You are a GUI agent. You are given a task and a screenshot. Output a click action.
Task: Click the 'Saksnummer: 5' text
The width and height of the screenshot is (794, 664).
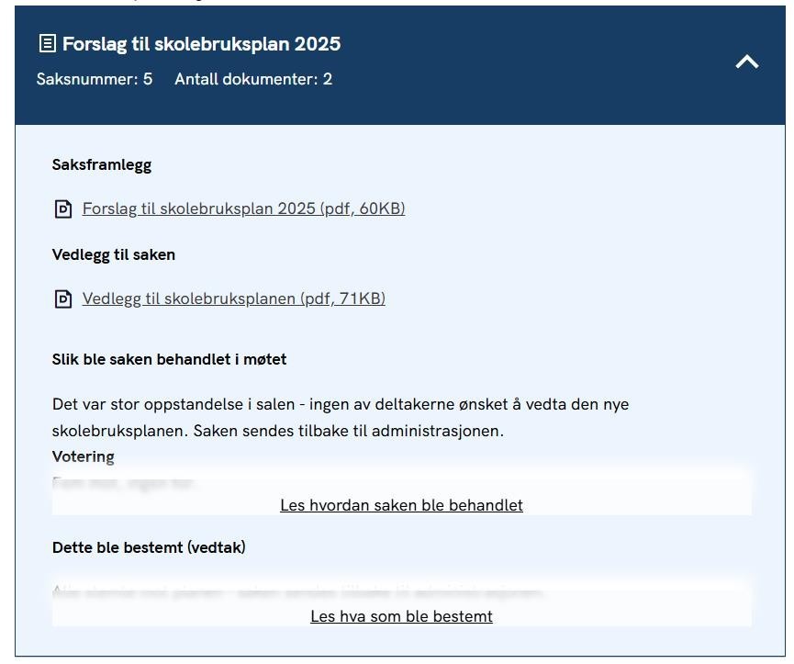click(95, 79)
